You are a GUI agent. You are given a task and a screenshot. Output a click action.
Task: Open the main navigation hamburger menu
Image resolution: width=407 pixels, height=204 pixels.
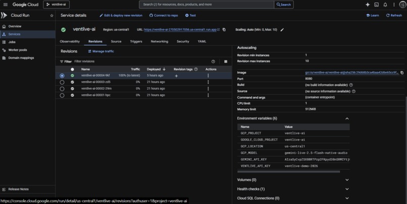click(5, 5)
